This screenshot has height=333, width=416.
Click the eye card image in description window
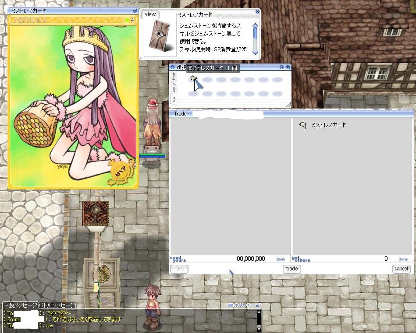[x=159, y=35]
